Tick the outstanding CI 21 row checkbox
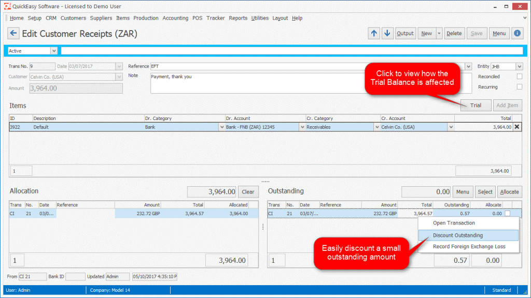Viewport: 531px width, 298px height. tap(507, 214)
